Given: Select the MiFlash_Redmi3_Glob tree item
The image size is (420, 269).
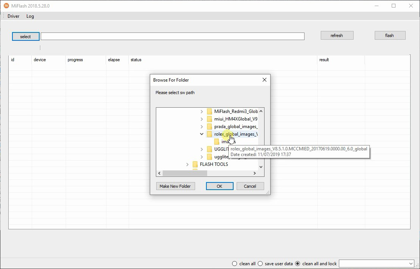Looking at the screenshot, I should tap(236, 111).
